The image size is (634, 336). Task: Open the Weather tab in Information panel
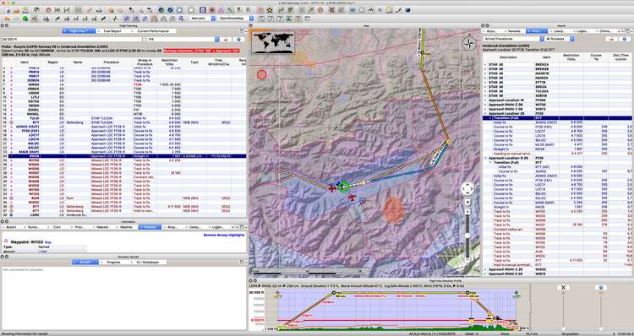click(126, 227)
